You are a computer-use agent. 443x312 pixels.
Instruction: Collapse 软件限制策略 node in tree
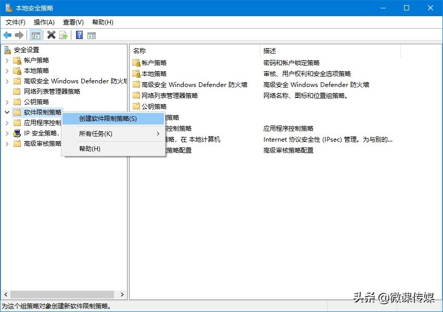[7, 113]
